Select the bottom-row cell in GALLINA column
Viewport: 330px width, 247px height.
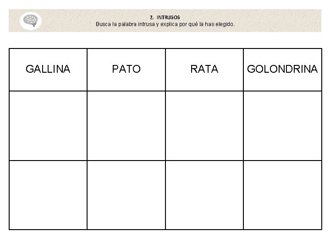[48, 194]
